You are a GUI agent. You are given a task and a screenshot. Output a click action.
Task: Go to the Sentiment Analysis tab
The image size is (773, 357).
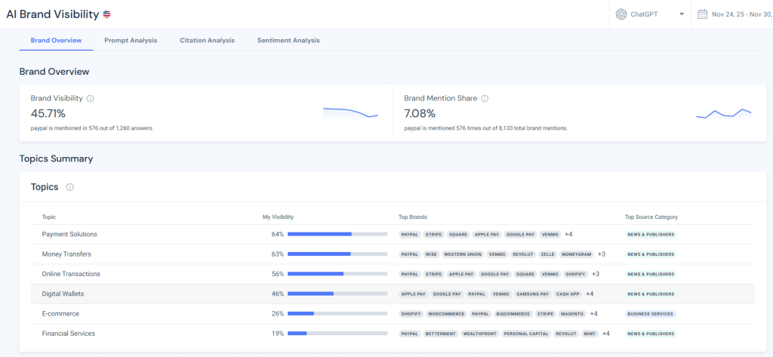click(288, 40)
